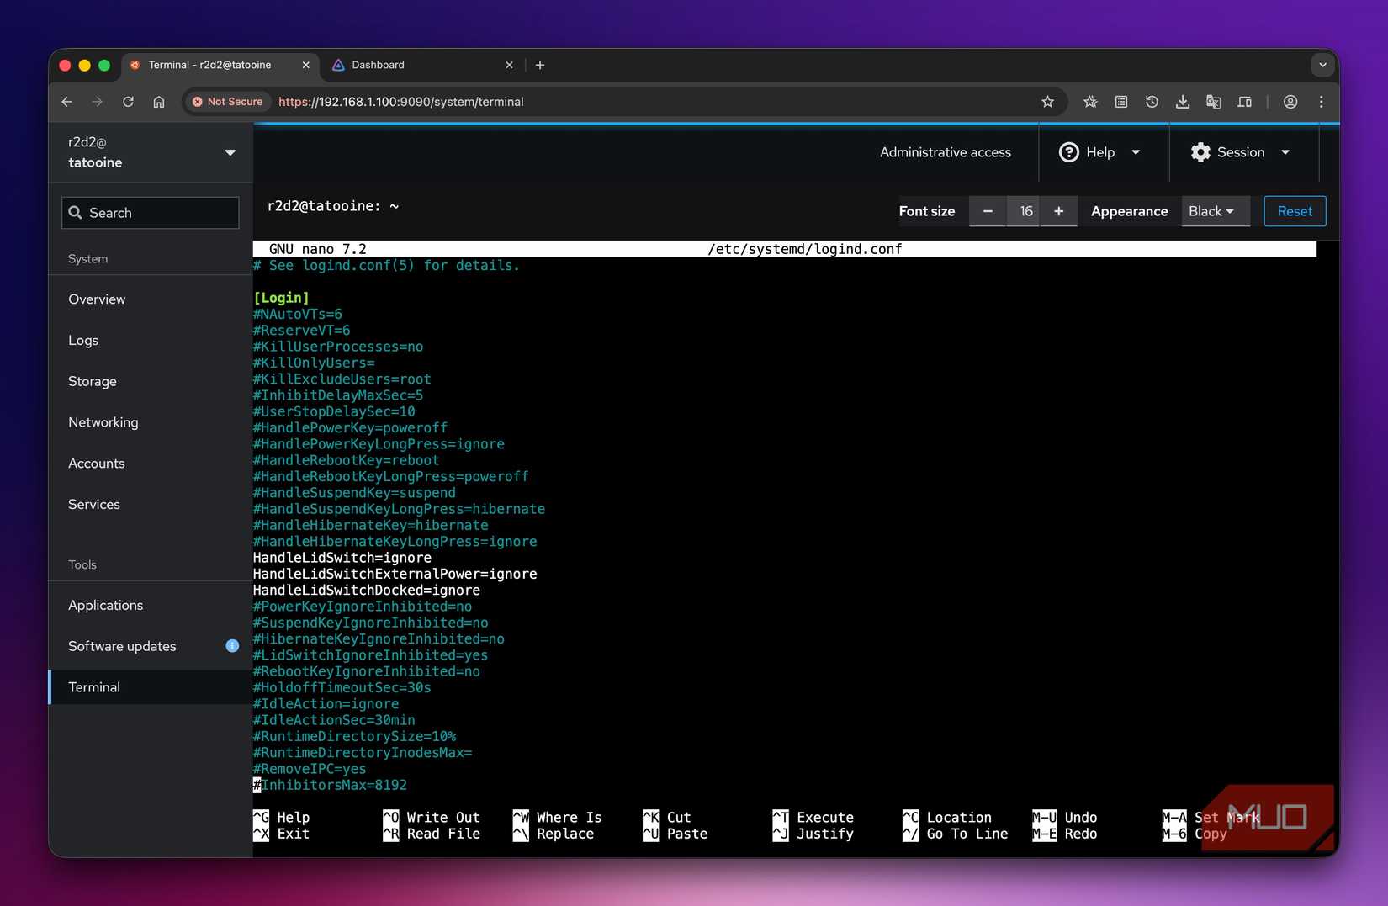Open the Help dropdown menu

coord(1099,152)
